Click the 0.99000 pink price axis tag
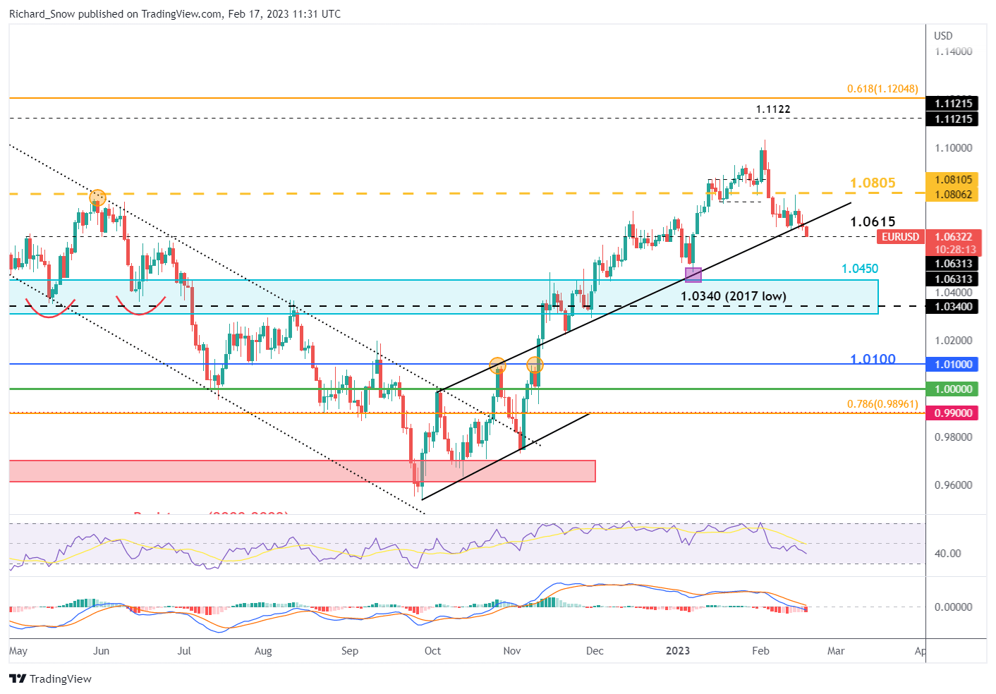Screen dimensions: 996x694 point(953,413)
